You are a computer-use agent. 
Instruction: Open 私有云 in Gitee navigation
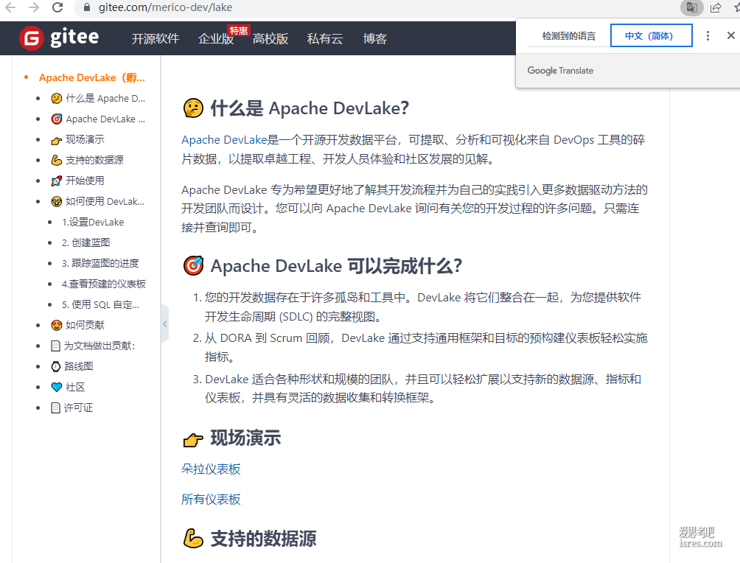click(x=325, y=39)
